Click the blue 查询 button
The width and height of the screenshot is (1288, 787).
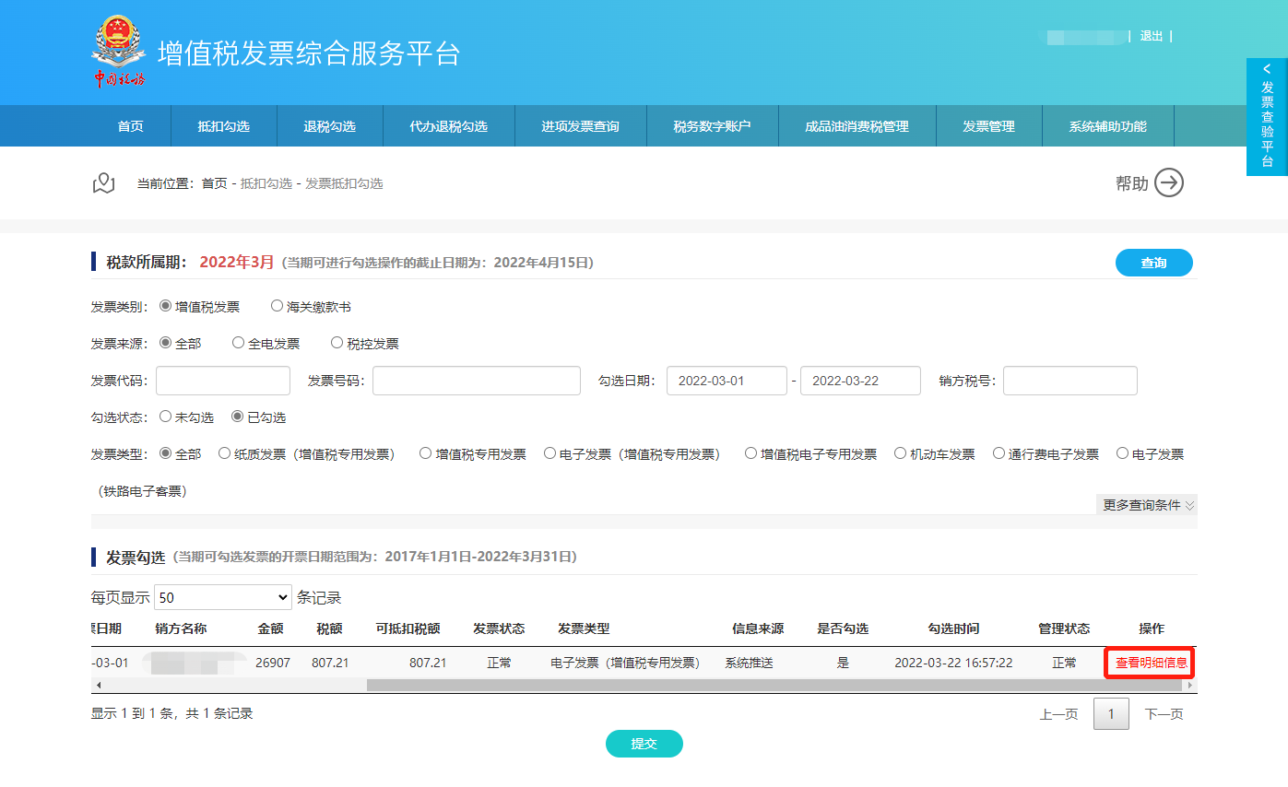(x=1154, y=263)
